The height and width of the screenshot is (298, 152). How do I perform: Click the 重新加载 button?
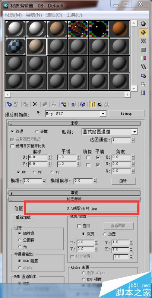coord(23,218)
